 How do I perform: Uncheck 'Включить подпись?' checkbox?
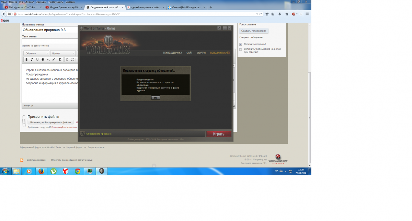click(241, 44)
